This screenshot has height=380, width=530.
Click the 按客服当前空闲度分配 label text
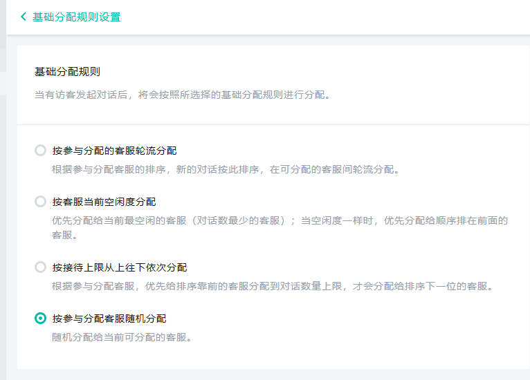104,202
